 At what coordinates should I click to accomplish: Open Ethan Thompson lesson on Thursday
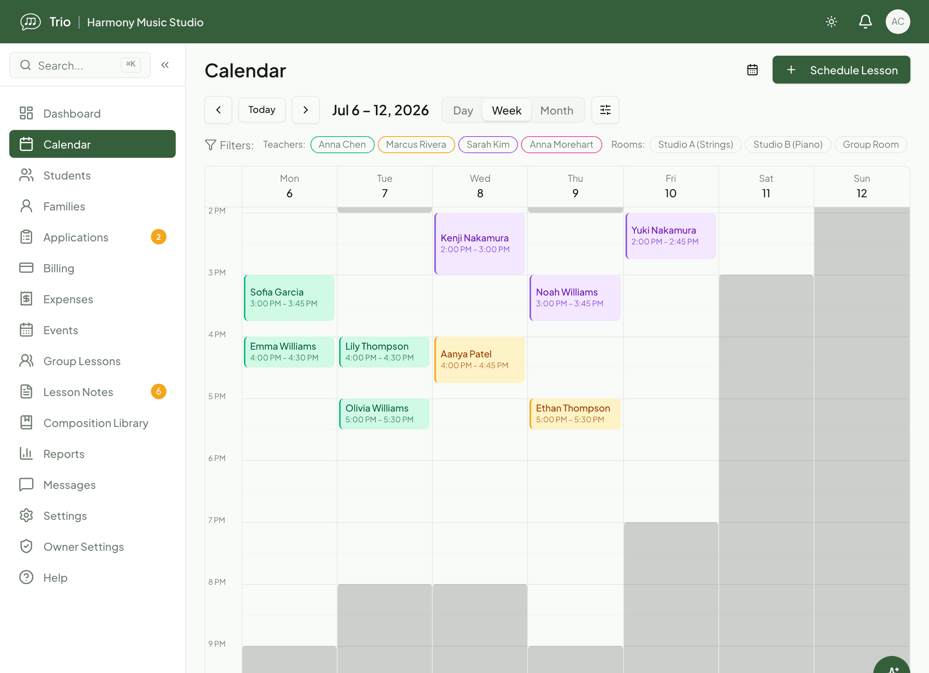[x=575, y=414]
